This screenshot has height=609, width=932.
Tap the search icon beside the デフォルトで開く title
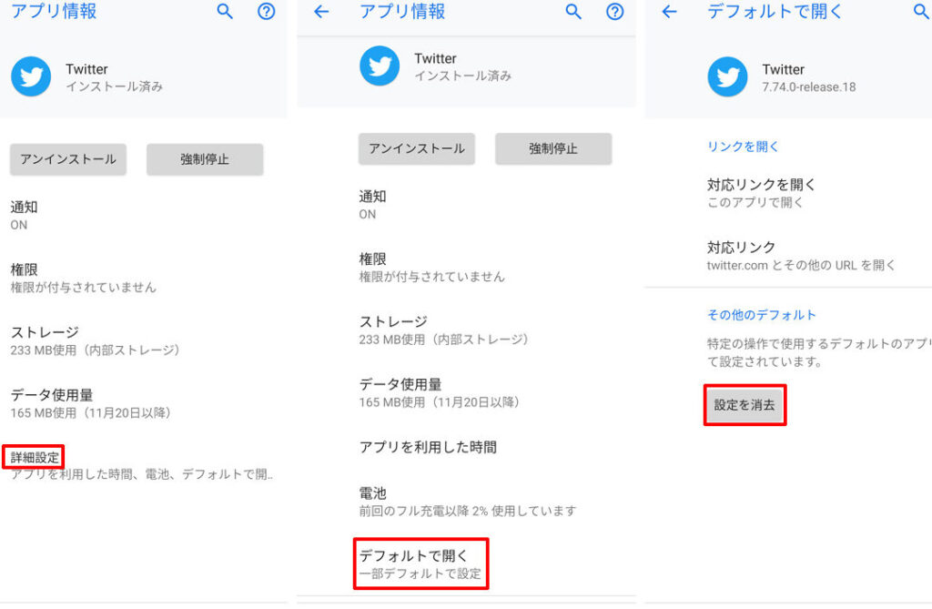point(920,12)
